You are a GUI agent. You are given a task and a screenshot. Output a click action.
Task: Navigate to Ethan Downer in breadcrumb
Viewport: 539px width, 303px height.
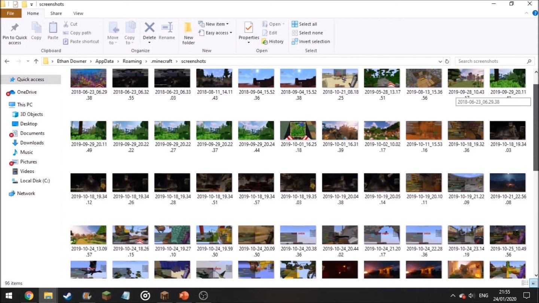click(x=71, y=61)
